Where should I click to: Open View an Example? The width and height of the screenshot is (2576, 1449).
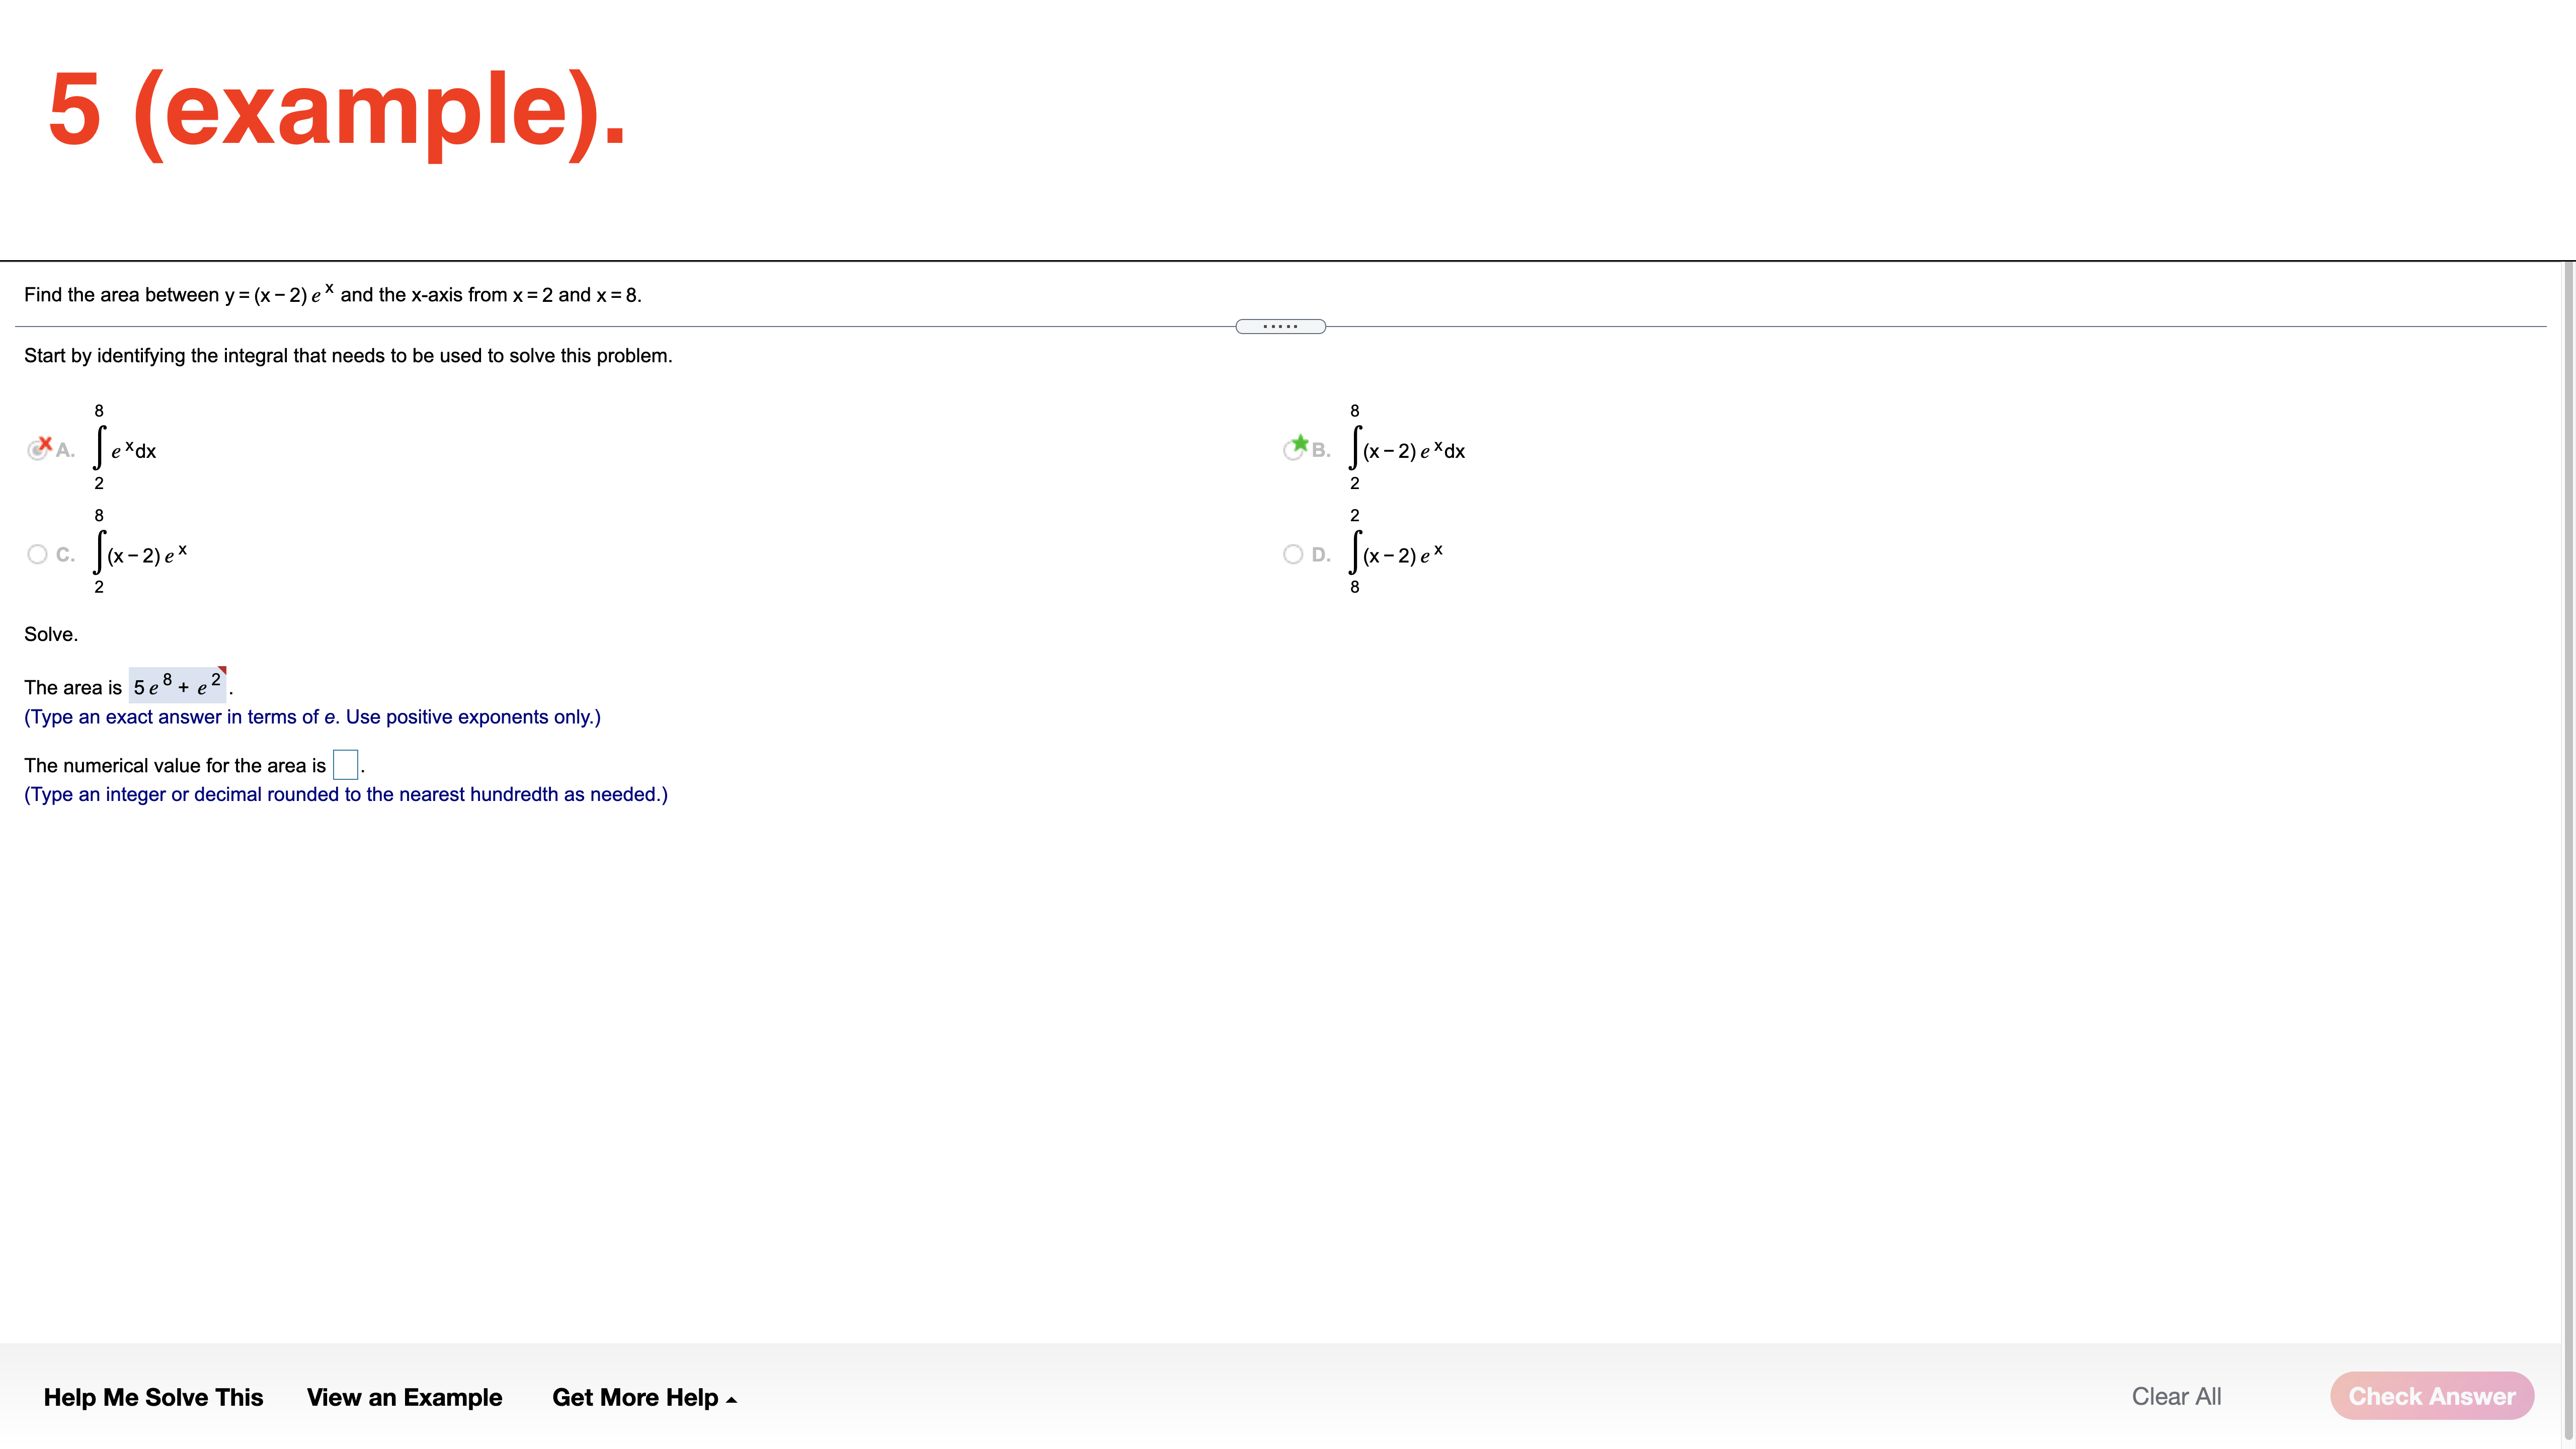pos(405,1397)
